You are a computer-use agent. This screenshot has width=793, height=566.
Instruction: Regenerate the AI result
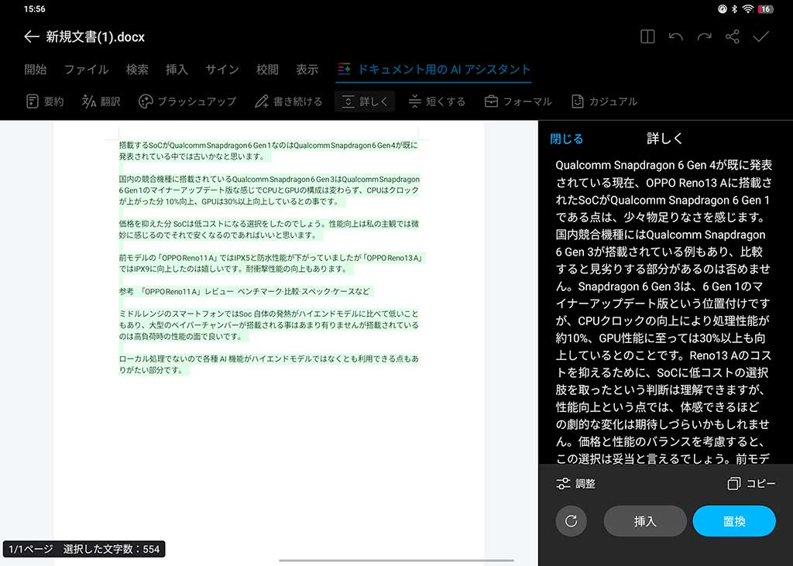click(571, 521)
